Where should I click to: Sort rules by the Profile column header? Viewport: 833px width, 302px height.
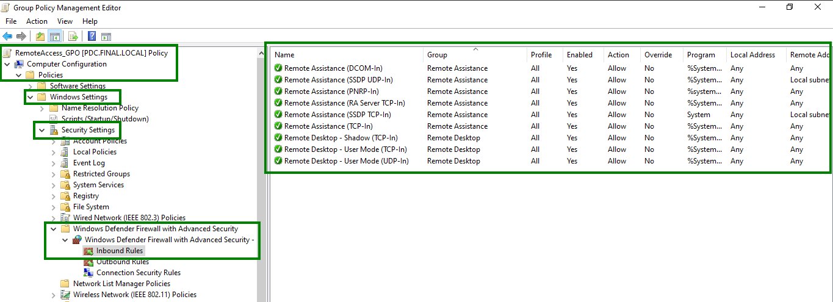544,55
